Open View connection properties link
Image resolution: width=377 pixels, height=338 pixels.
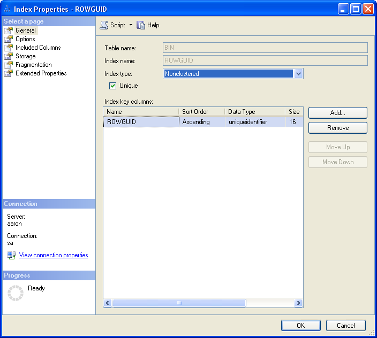[x=54, y=255]
